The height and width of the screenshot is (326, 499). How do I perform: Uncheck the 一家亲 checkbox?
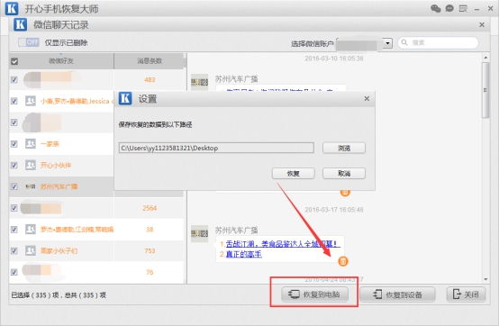[14, 144]
